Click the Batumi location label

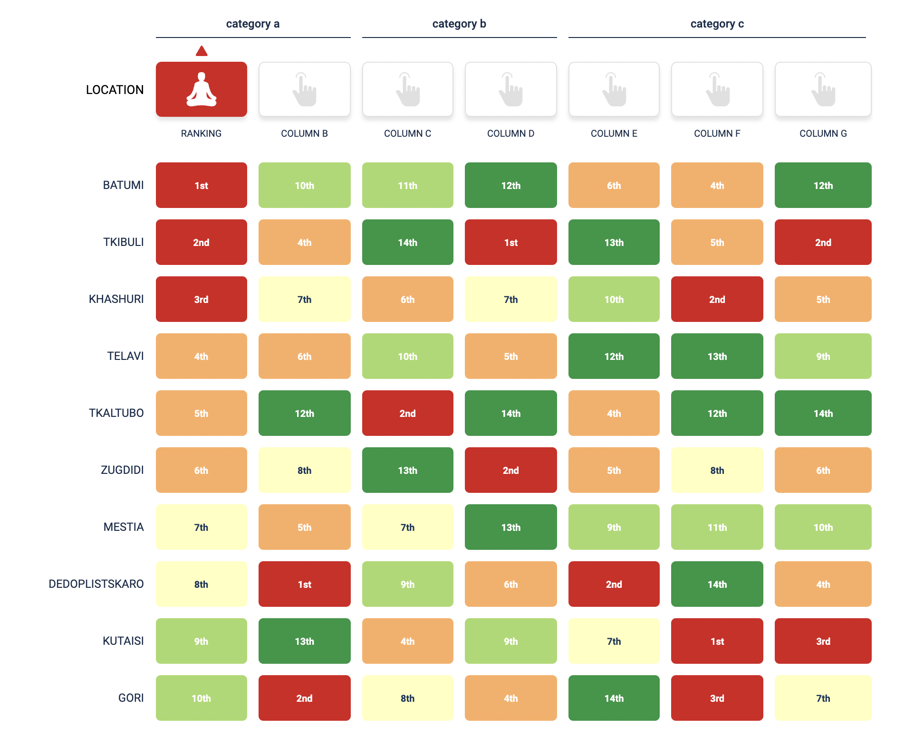123,185
